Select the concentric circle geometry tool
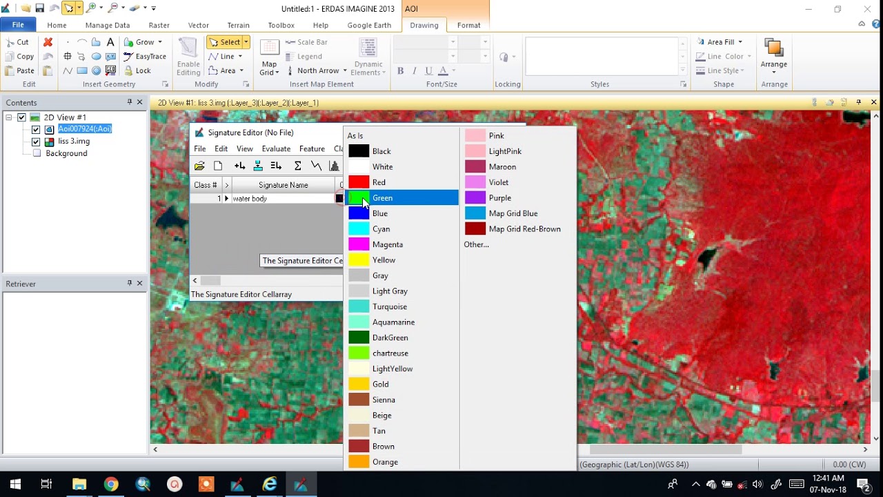The width and height of the screenshot is (883, 497). click(96, 70)
